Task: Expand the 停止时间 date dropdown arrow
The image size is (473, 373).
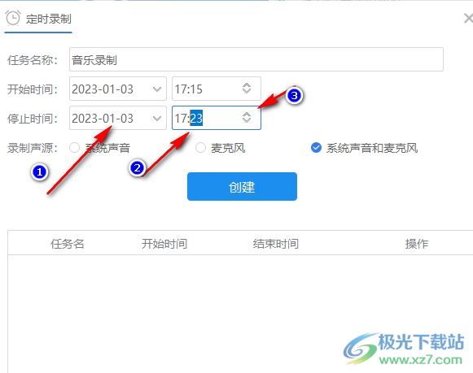Action: point(157,119)
